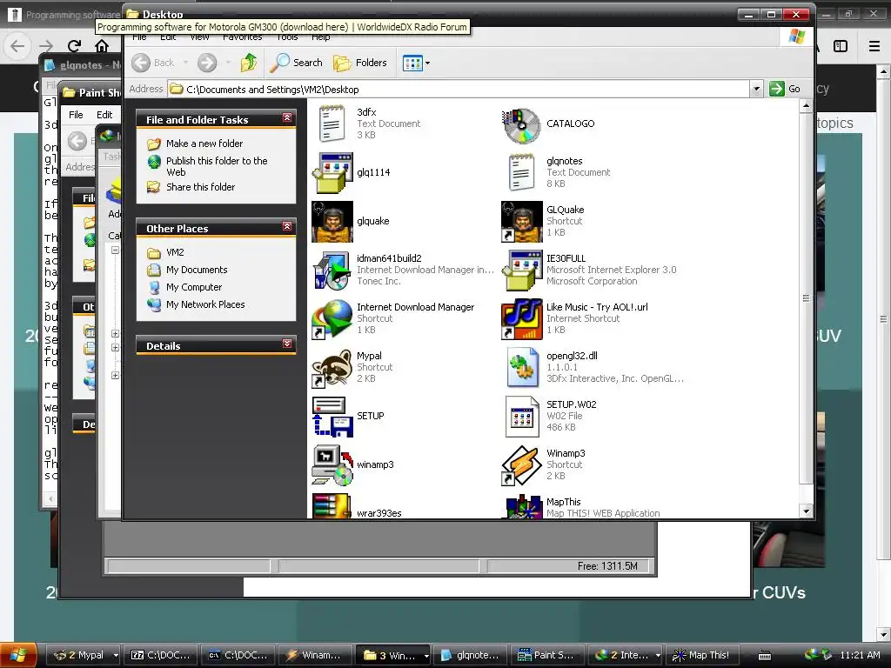Image resolution: width=891 pixels, height=668 pixels.
Task: Select the SETUP program icon
Action: [332, 417]
